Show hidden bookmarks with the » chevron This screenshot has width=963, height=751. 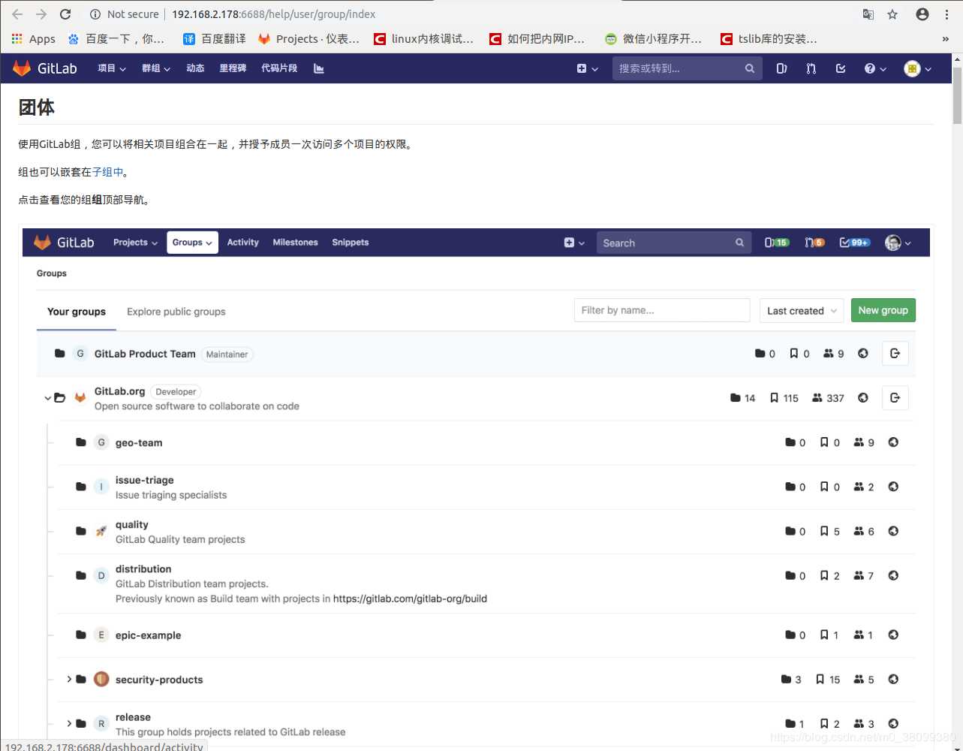tap(945, 39)
